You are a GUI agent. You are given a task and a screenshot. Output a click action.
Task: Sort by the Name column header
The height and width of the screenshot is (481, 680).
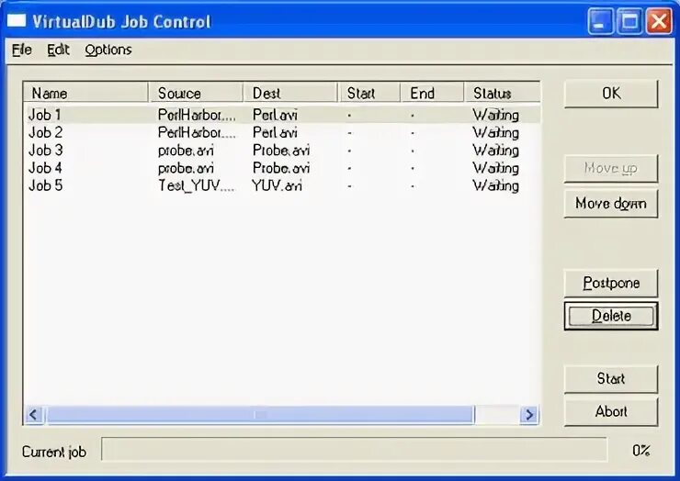pos(85,93)
